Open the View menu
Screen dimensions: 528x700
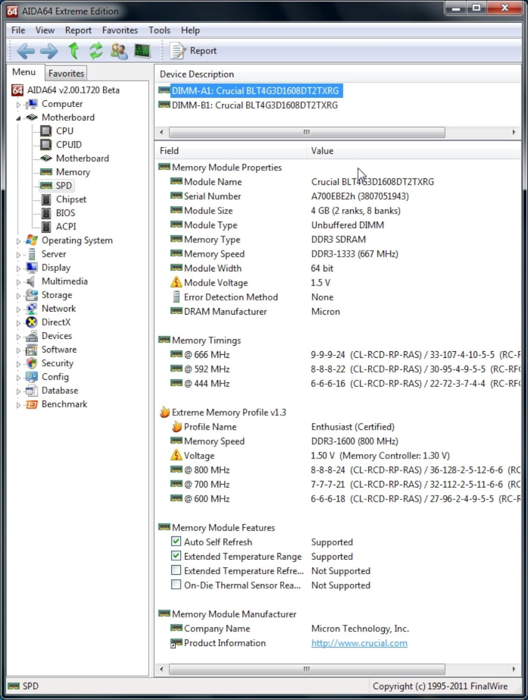[45, 30]
